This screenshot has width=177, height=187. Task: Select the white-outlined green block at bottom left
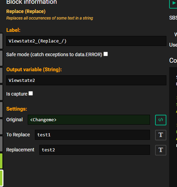[1, 178]
